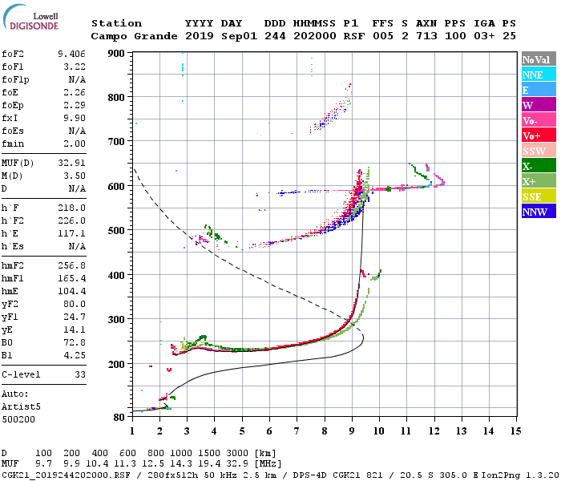Click the h`E value 117.1
The width and height of the screenshot is (561, 481).
pos(71,234)
